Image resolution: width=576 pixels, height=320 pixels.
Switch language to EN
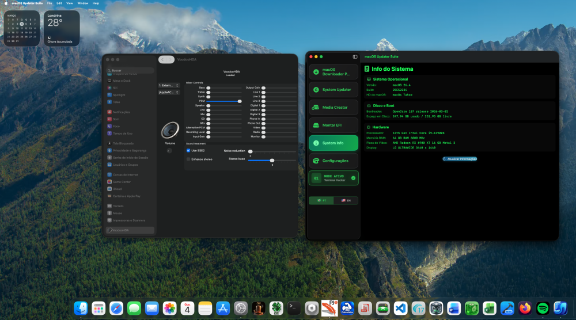(x=346, y=200)
